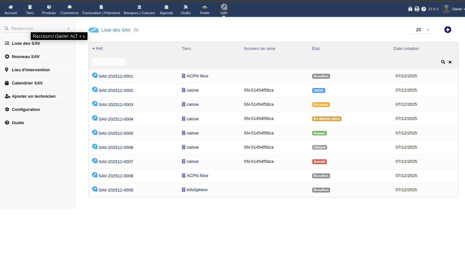Expand the 20 results-per-page dropdown
The height and width of the screenshot is (266, 465).
(420, 30)
